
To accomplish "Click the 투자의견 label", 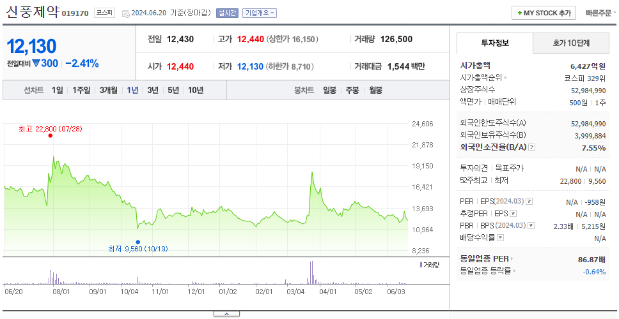I will pos(474,168).
